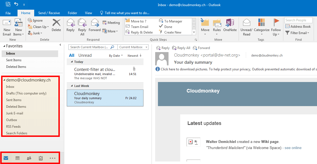Run the Reply & Delete quick step
This screenshot has height=164, width=317.
pos(139,32)
